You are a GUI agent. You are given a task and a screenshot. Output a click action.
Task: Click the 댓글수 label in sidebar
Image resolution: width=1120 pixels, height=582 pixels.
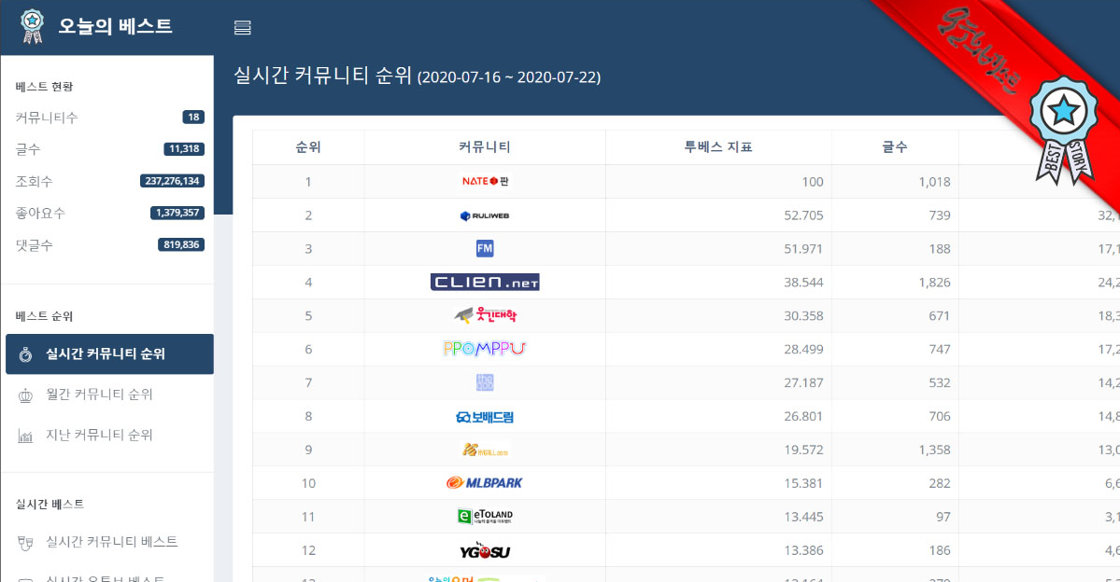pos(35,244)
